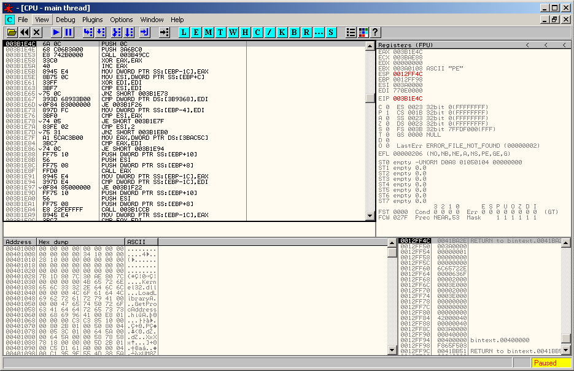
Task: Open the Log window (L button)
Action: (184, 32)
